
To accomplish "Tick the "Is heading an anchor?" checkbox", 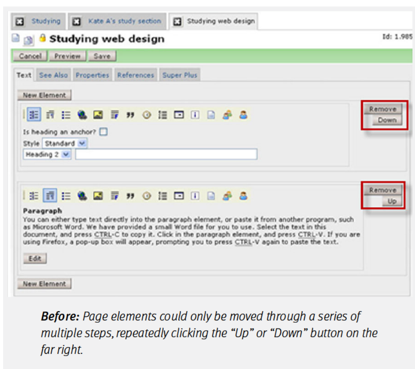I will [x=104, y=132].
